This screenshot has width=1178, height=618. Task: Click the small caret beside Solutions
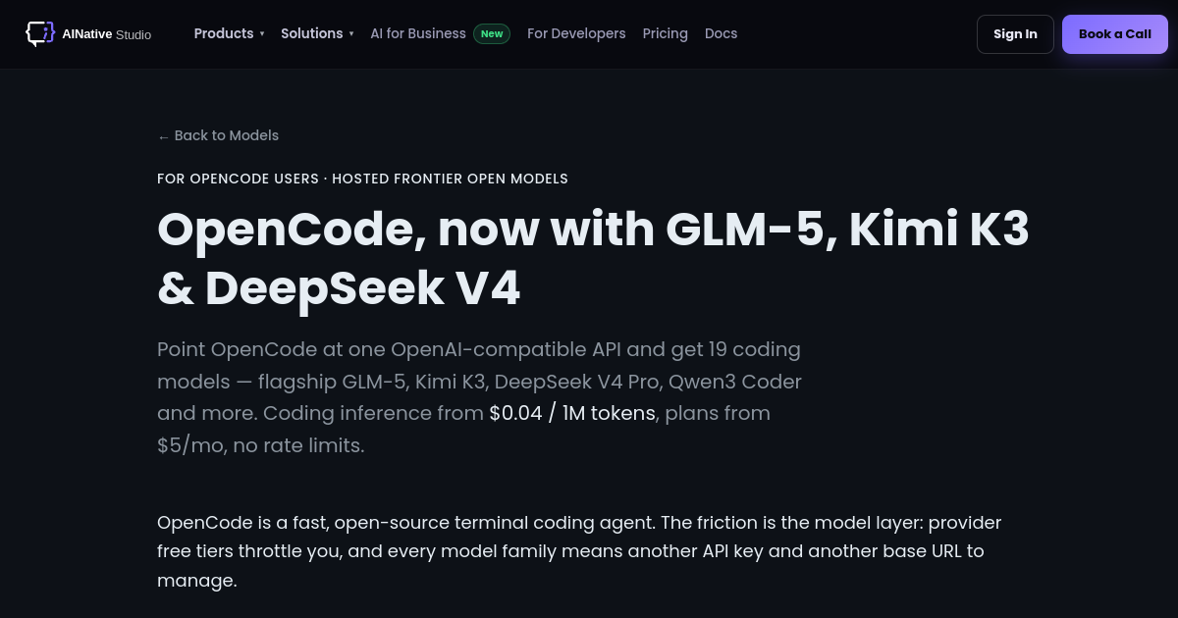click(351, 34)
